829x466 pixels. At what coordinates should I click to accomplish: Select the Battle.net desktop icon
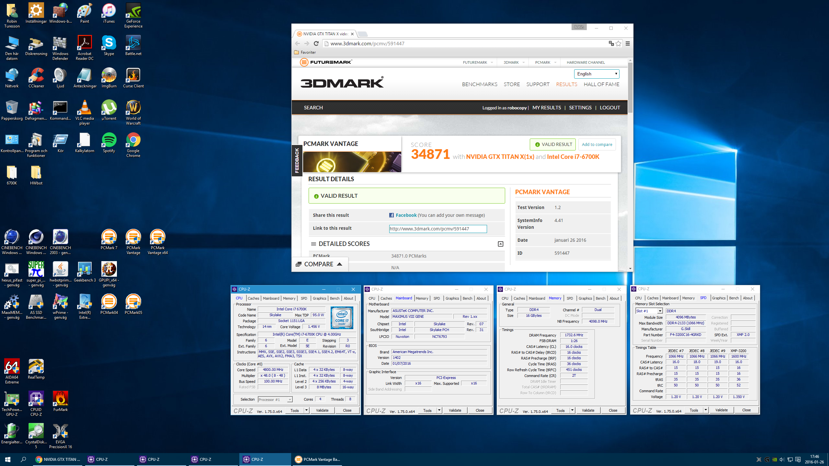133,45
